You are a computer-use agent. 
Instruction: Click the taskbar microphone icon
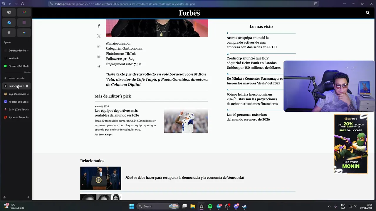[335, 206]
